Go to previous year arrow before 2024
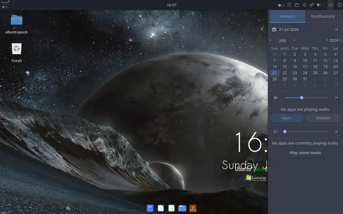The width and height of the screenshot is (343, 214). 327,40
